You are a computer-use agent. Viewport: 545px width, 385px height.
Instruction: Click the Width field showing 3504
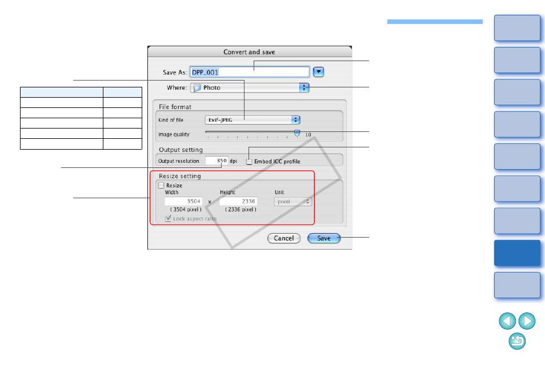click(183, 202)
